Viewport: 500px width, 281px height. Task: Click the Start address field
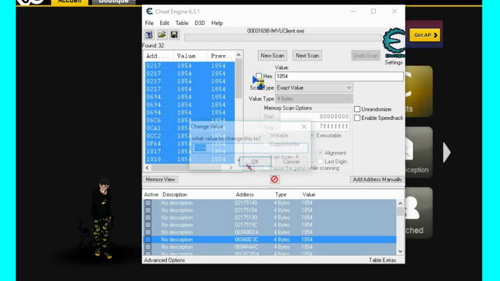[315, 117]
